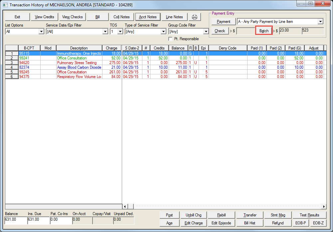Click the Balance column header
Viewport: 333px width, 232px height.
pyautogui.click(x=178, y=48)
